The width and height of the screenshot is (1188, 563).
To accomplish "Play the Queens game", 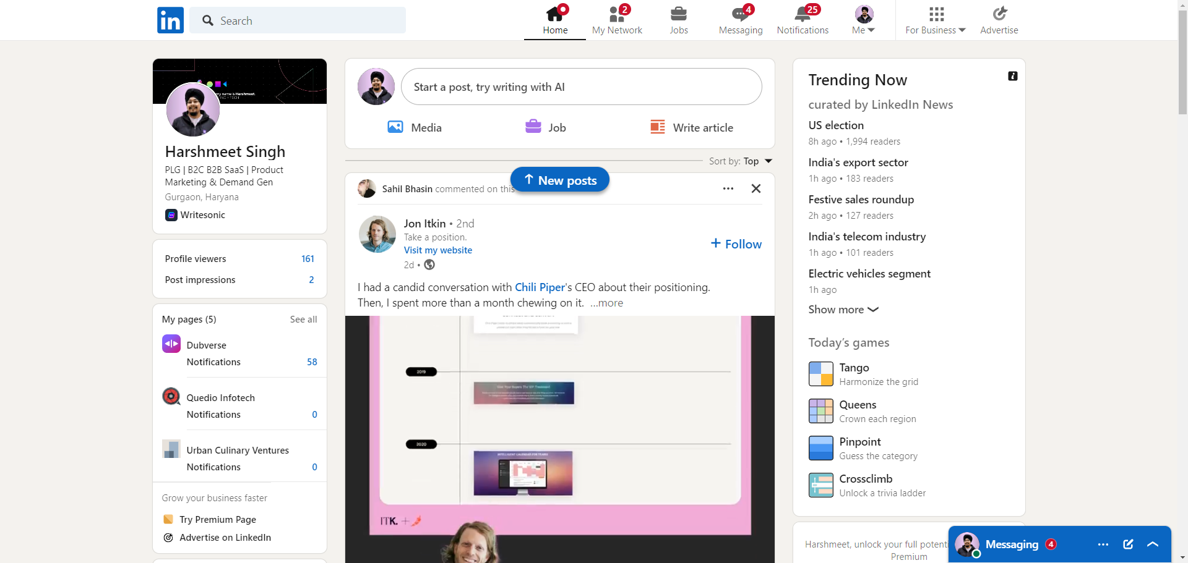I will coord(863,411).
